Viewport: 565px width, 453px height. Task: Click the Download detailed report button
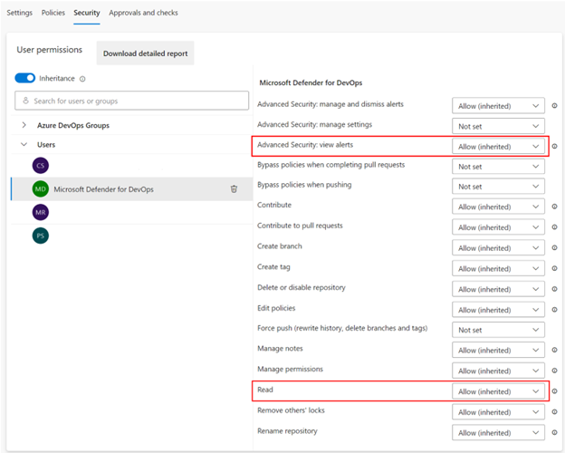click(145, 53)
